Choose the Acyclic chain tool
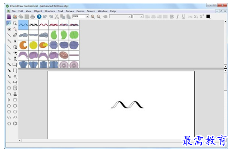The width and height of the screenshot is (230, 153). pos(9,94)
